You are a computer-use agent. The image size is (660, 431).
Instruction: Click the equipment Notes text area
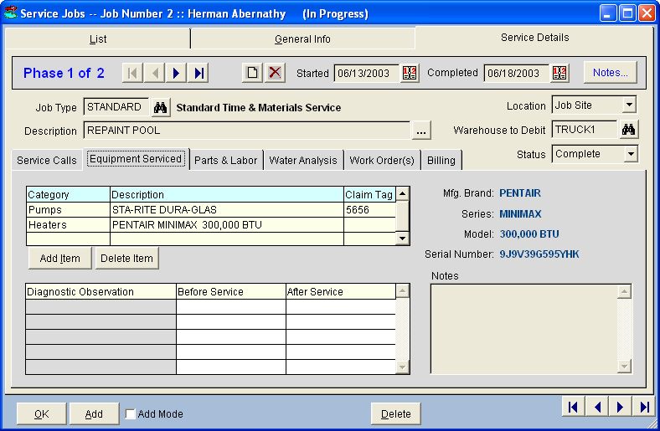524,329
